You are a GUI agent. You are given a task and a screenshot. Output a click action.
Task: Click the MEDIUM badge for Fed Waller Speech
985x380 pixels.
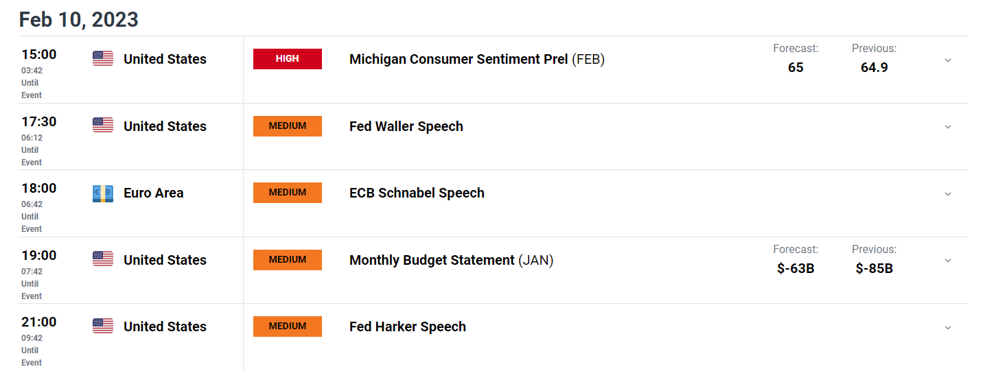pyautogui.click(x=288, y=126)
